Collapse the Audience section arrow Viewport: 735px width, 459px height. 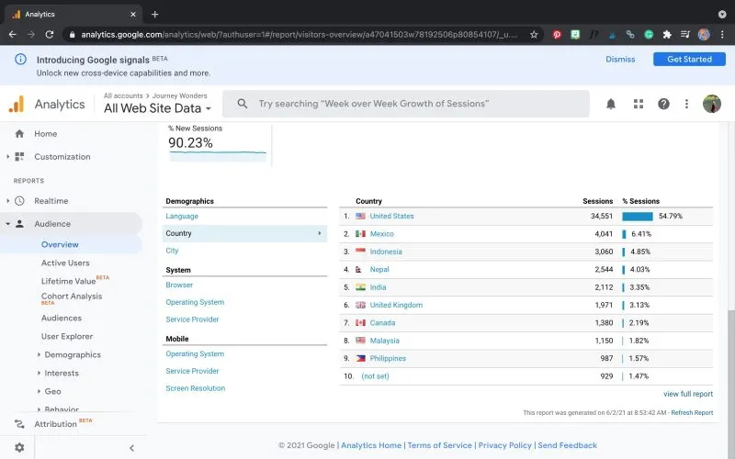tap(7, 224)
